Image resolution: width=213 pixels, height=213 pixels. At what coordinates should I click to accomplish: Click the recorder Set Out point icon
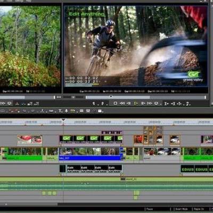tap(103, 103)
